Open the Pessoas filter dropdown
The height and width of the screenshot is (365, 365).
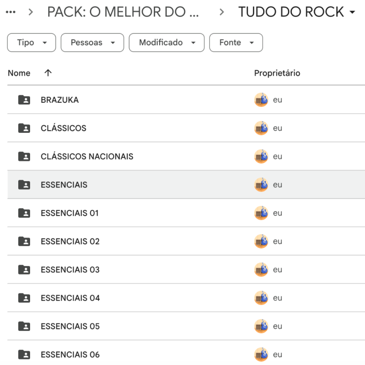click(92, 42)
